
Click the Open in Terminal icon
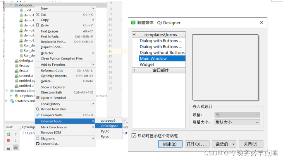point(38,98)
